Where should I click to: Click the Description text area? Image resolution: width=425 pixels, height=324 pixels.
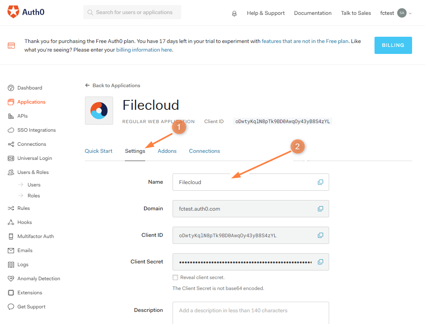coord(250,313)
